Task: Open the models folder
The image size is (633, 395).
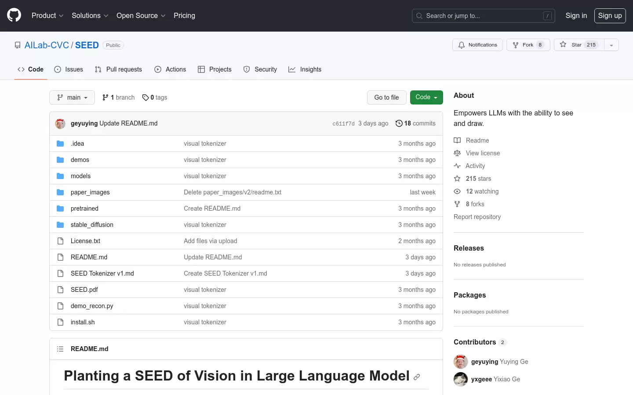Action: 80,176
